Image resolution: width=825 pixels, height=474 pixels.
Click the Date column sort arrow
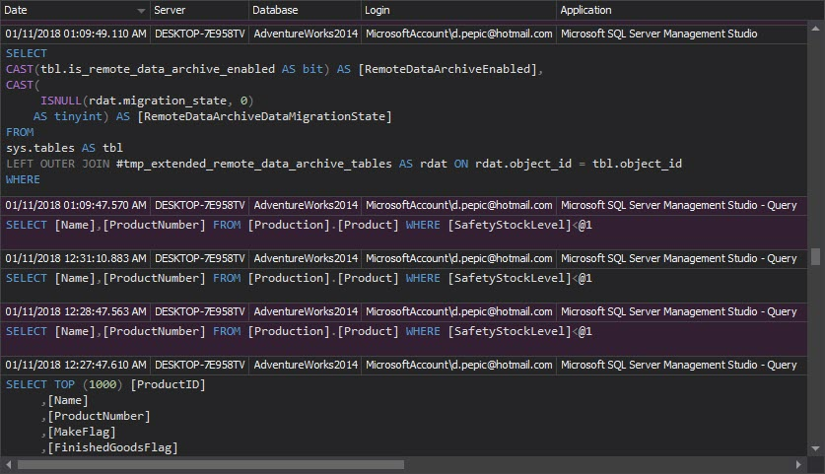point(141,11)
